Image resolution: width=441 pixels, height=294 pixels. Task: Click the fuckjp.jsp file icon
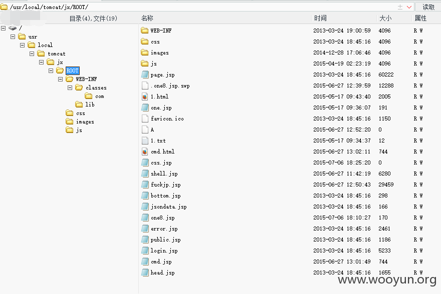(x=145, y=184)
